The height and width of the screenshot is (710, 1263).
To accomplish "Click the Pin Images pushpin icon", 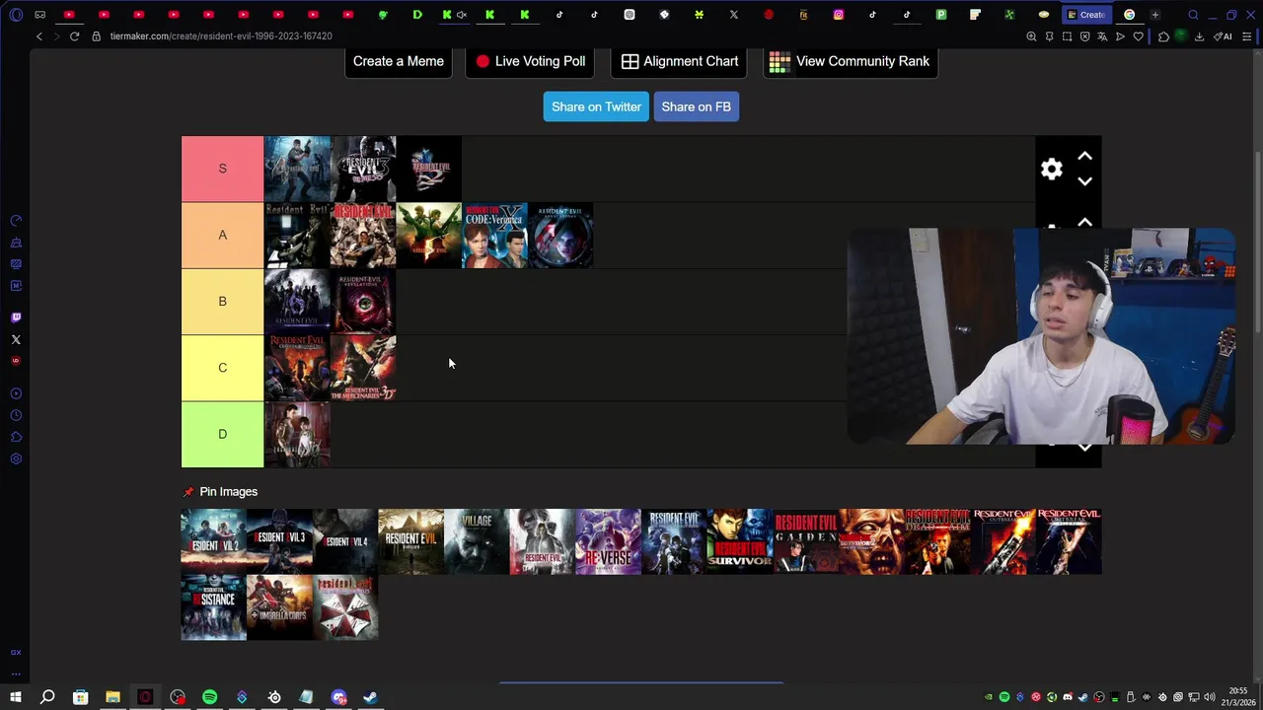I will [x=188, y=492].
